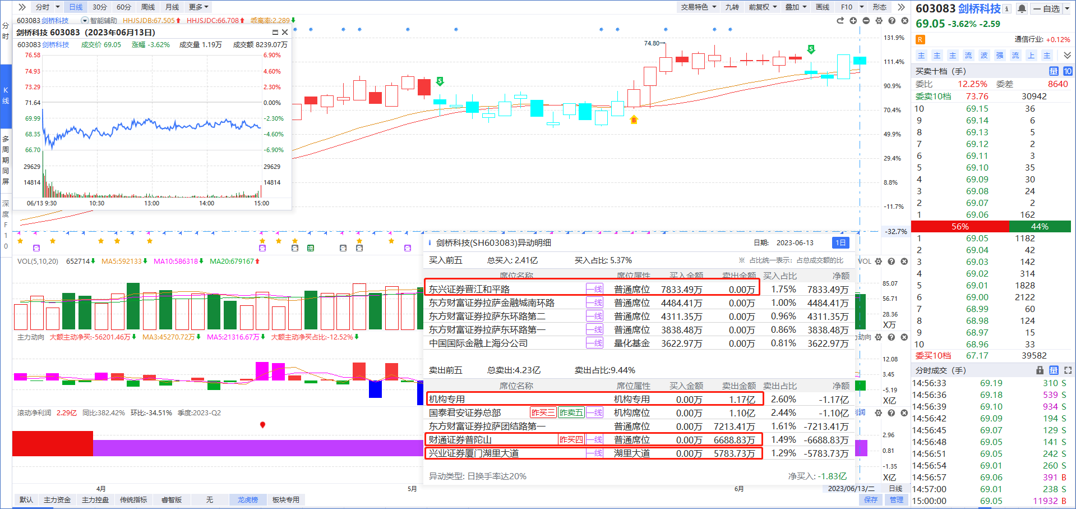1076x509 pixels.
Task: Toggle the 量 view in 分时成交
Action: point(1054,370)
